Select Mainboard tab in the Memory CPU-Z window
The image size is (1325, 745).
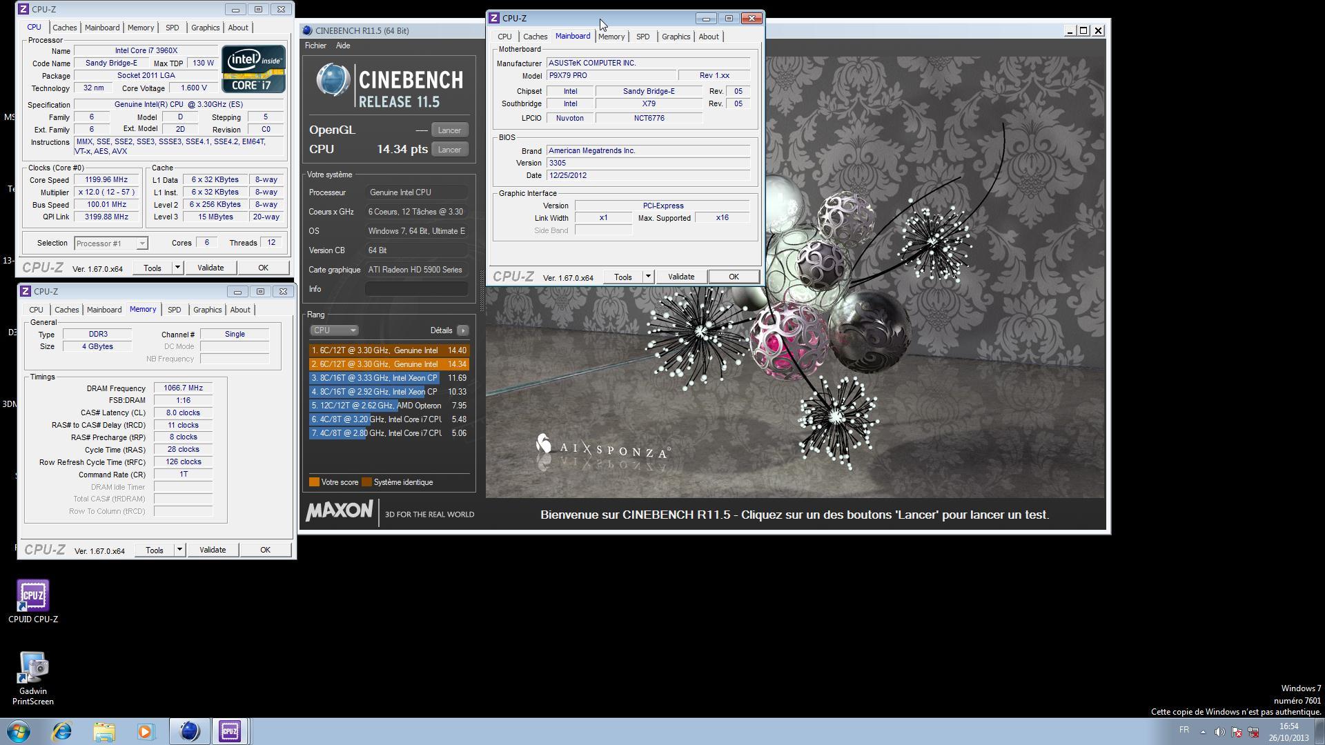104,310
